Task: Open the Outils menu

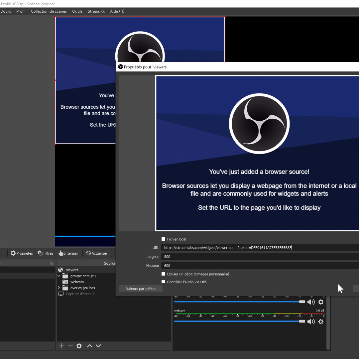Action: tap(77, 11)
